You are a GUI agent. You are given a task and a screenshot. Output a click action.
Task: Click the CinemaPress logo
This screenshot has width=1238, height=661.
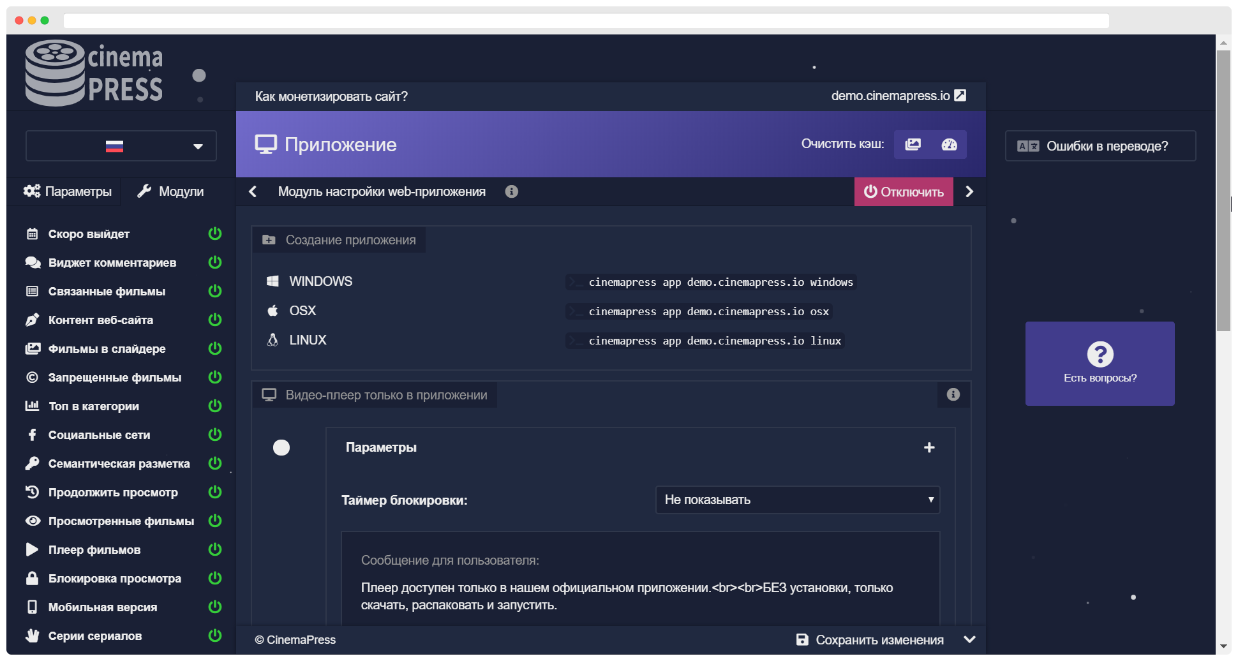94,73
